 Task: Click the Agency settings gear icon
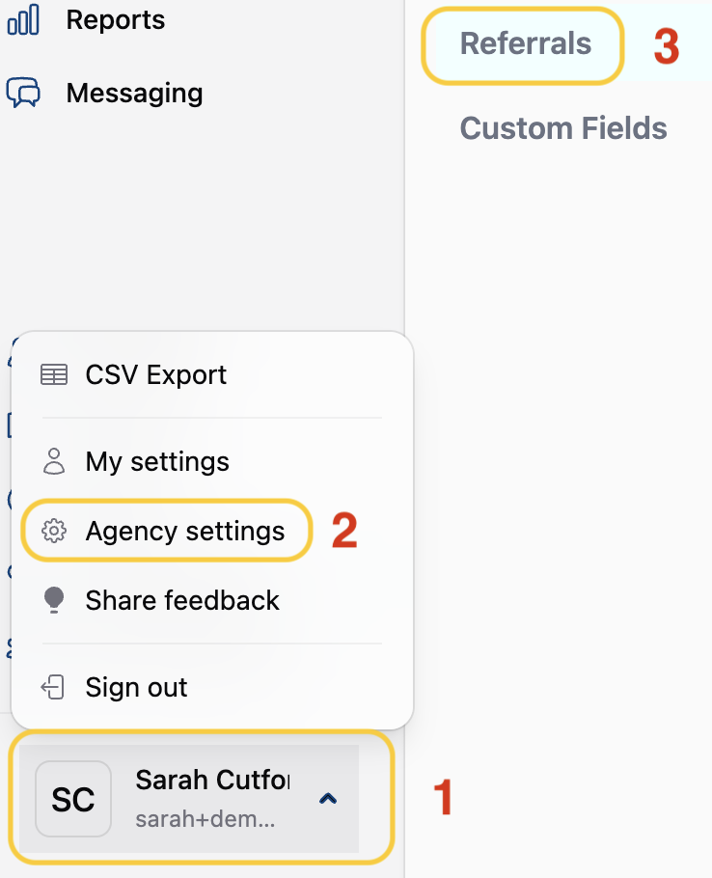[54, 531]
